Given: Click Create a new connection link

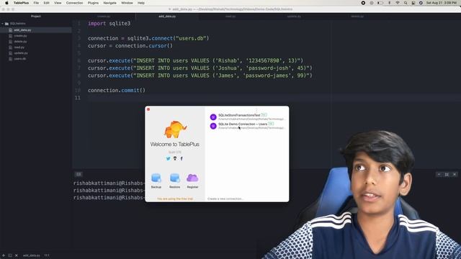Looking at the screenshot, I should click(x=225, y=199).
